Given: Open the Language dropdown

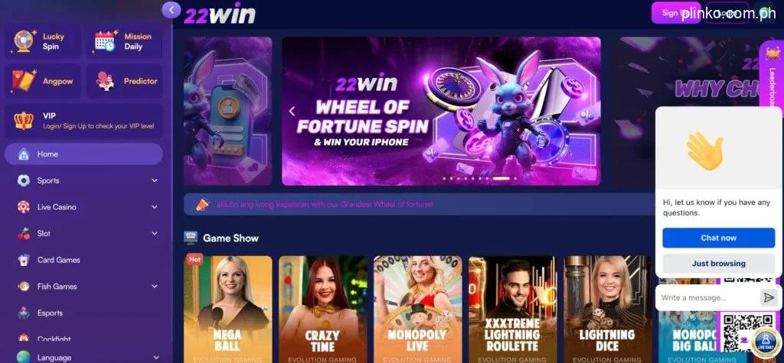Looking at the screenshot, I should coord(84,357).
